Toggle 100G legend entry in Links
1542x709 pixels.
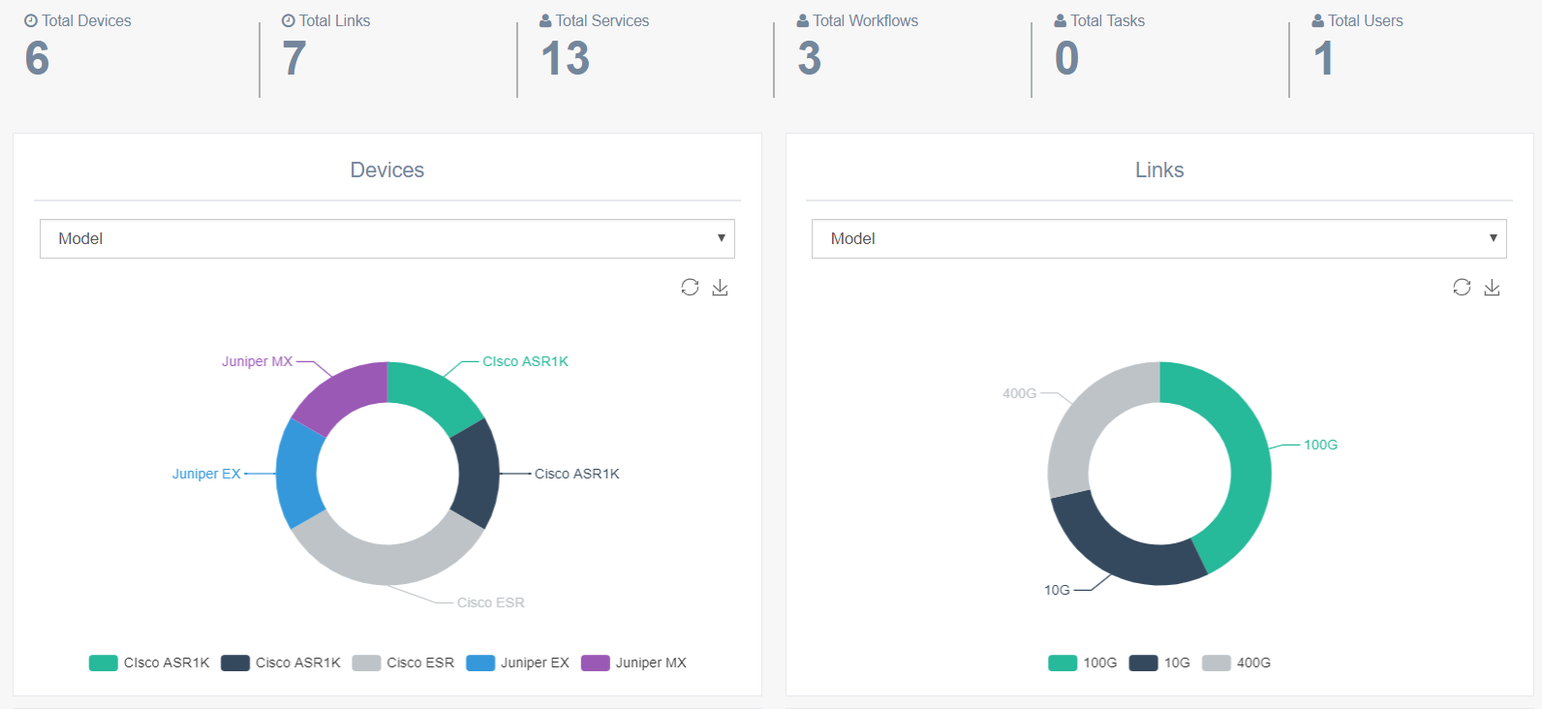point(1083,663)
